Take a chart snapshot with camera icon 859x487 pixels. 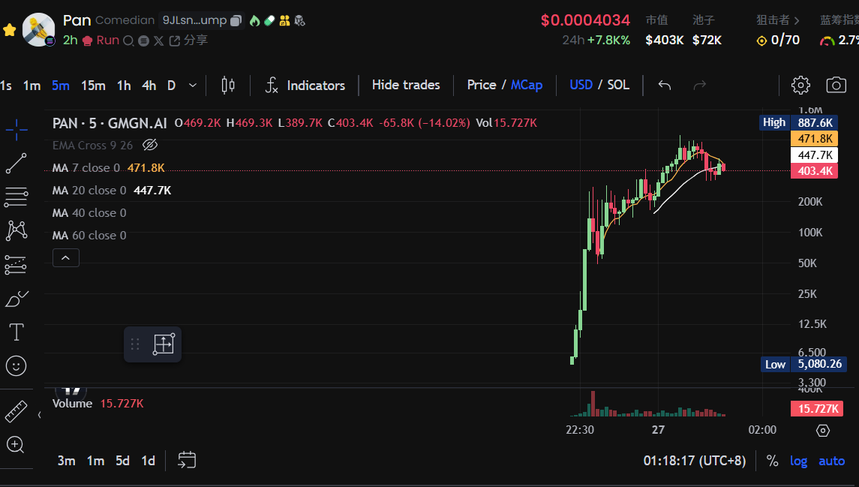pos(836,85)
